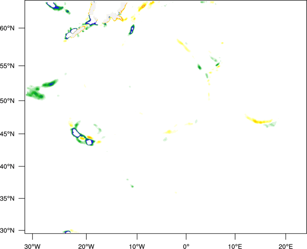Select the 55°N latitude label
Viewport: 307px width, 249px height.
[x=7, y=66]
